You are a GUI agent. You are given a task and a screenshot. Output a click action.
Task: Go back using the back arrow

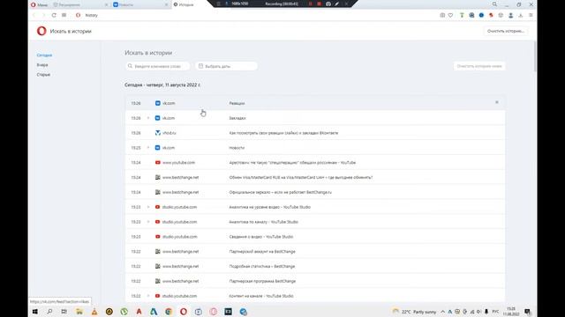[x=34, y=15]
